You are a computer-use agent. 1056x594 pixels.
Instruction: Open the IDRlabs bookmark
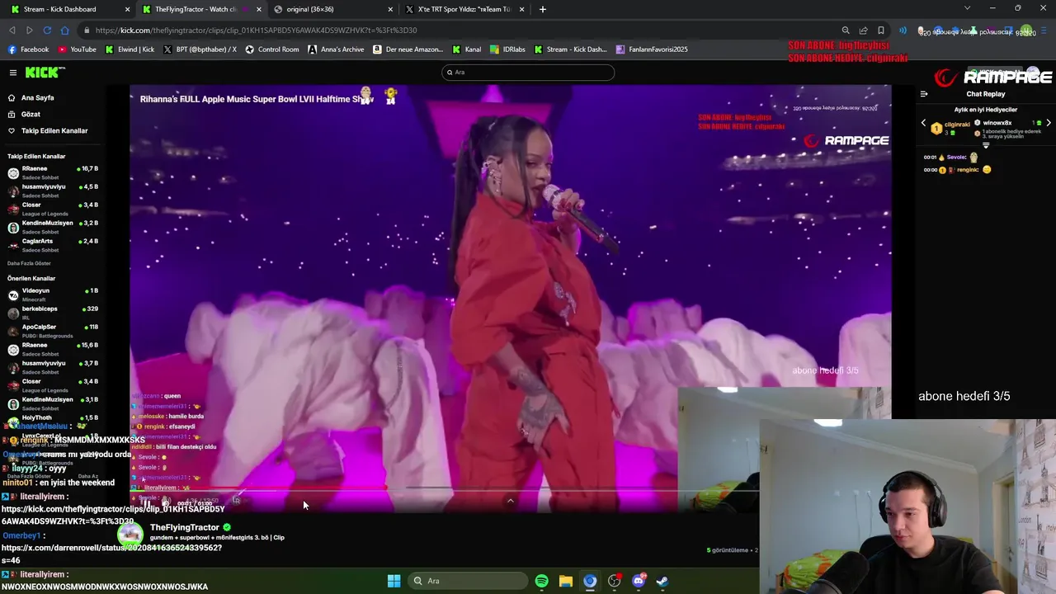507,49
